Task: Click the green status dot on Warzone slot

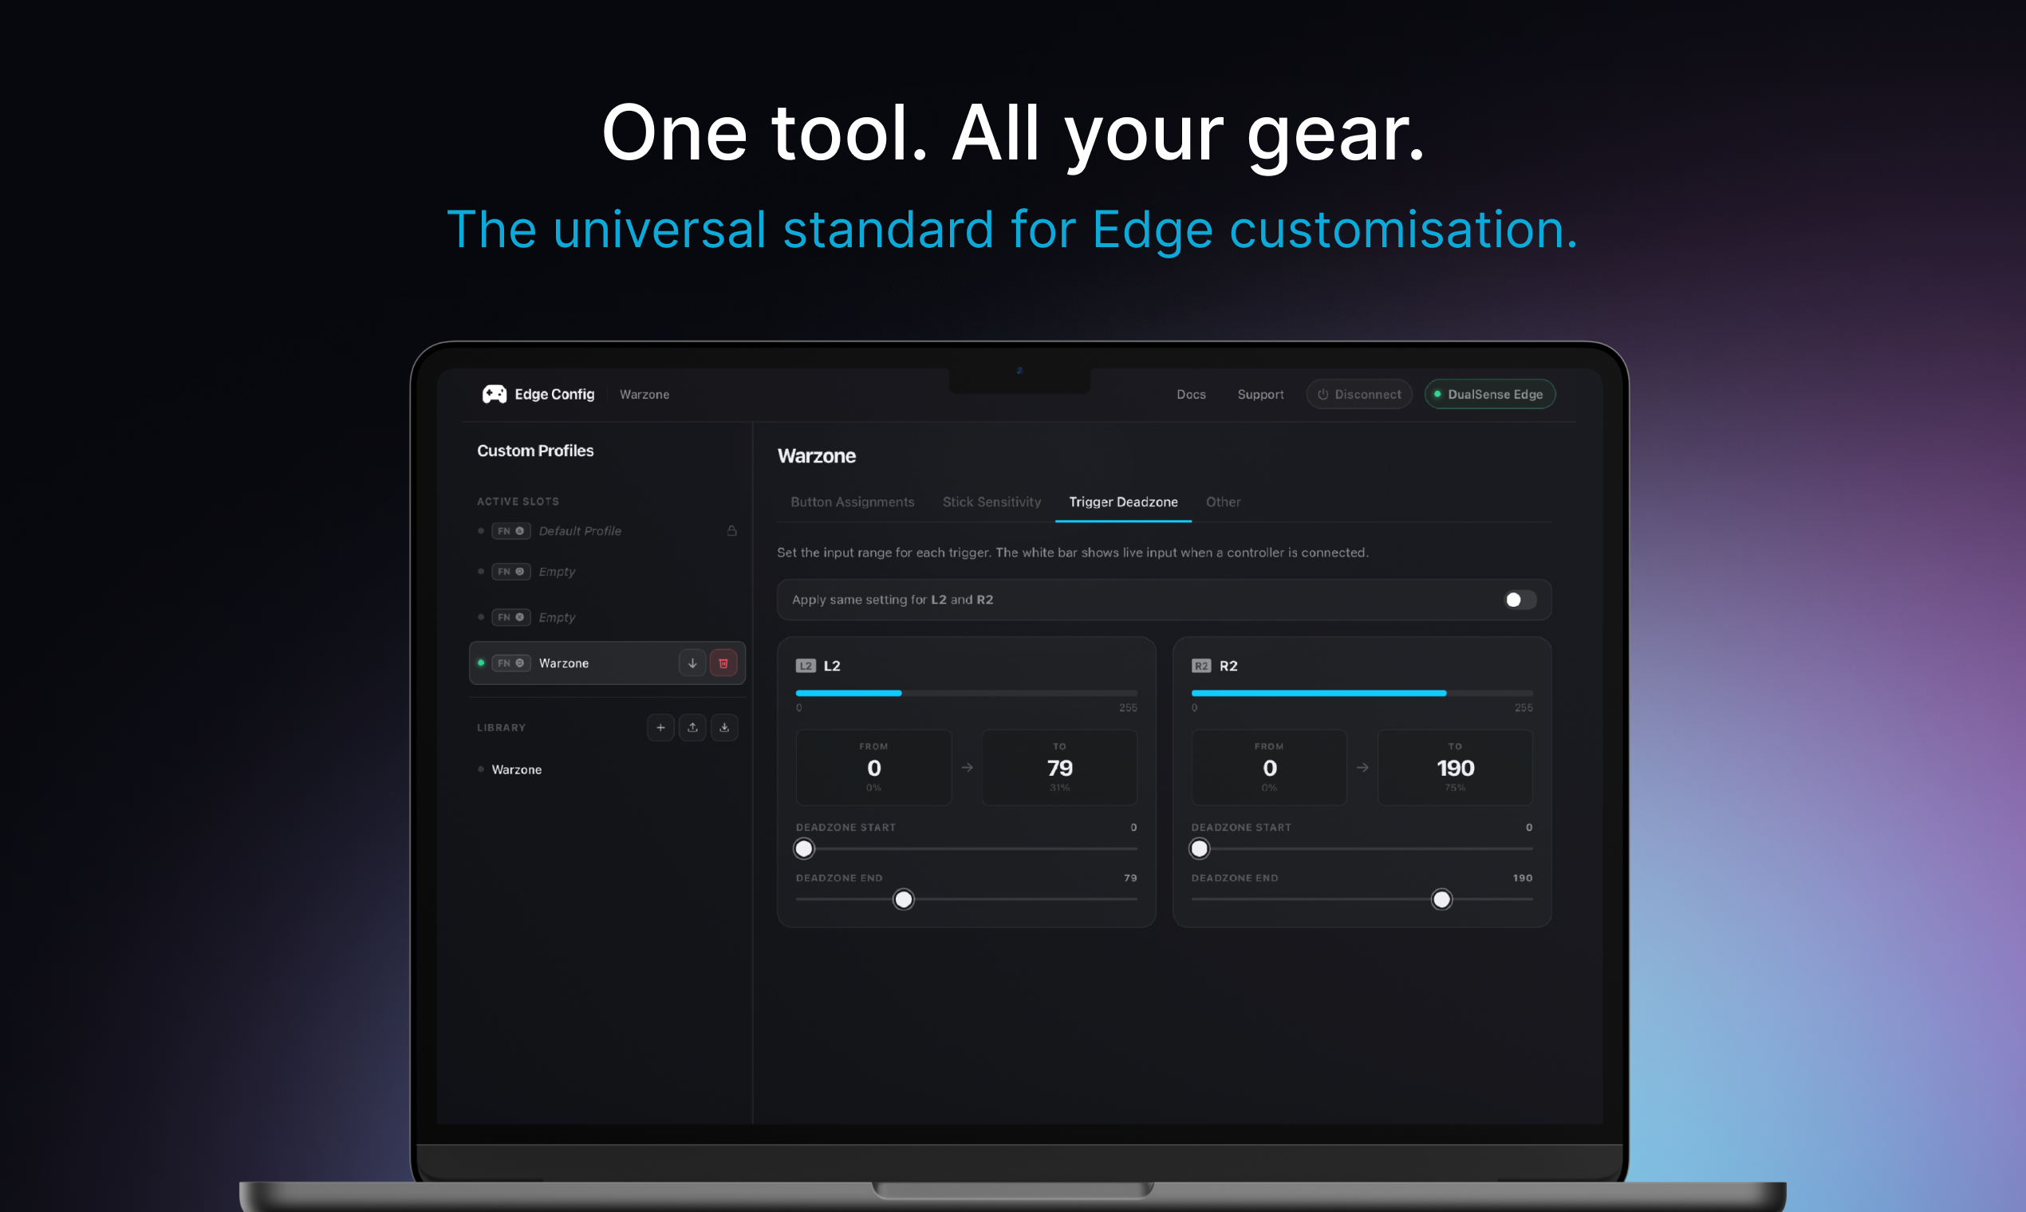Action: (482, 663)
